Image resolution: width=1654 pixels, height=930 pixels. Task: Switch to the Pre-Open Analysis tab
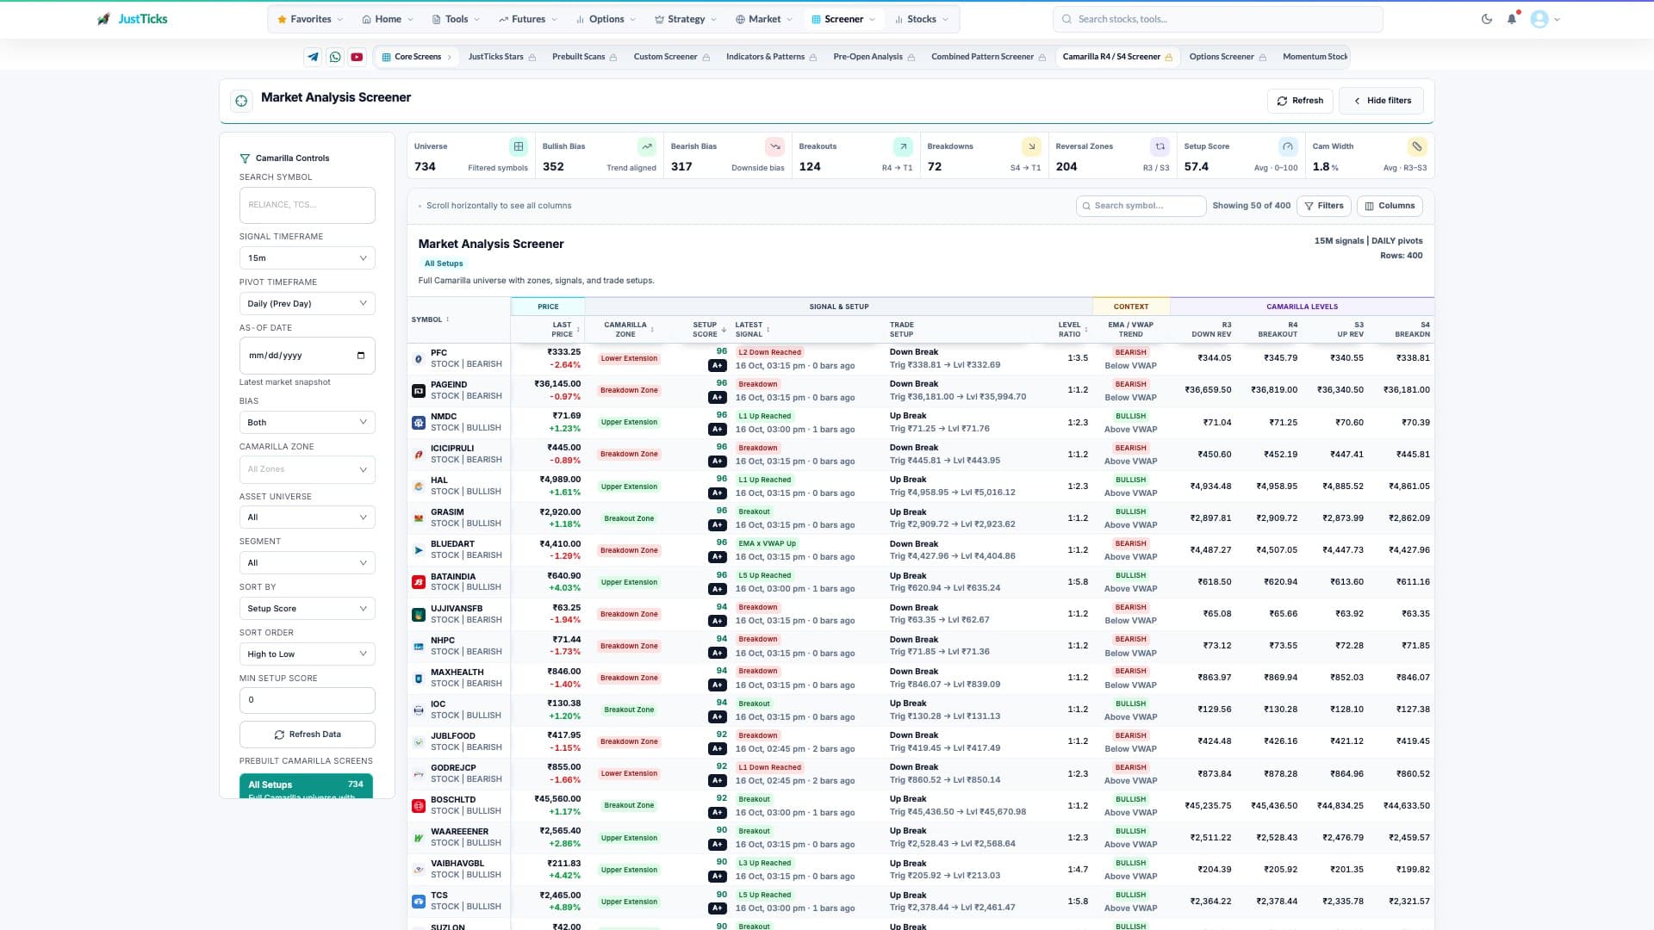(874, 57)
